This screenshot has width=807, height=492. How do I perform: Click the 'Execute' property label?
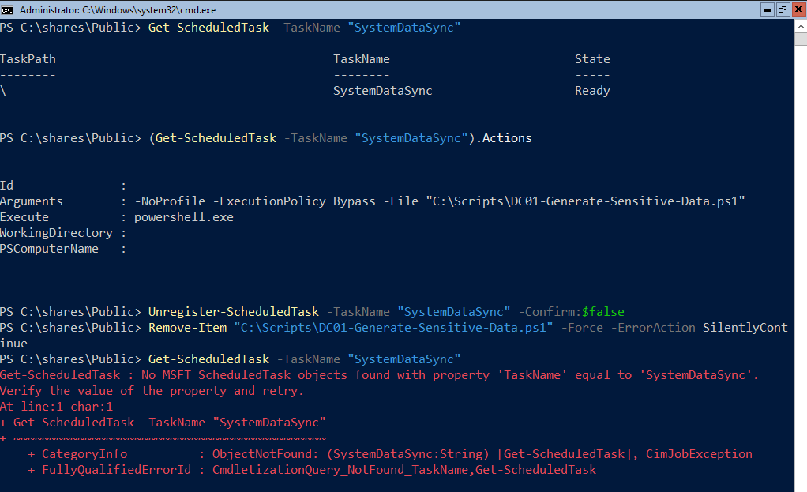click(24, 217)
